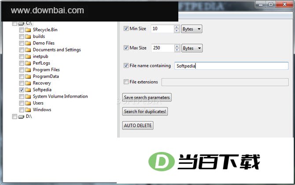Tick the $Recycle.Bin folder checkbox
295x185 pixels.
click(x=22, y=30)
